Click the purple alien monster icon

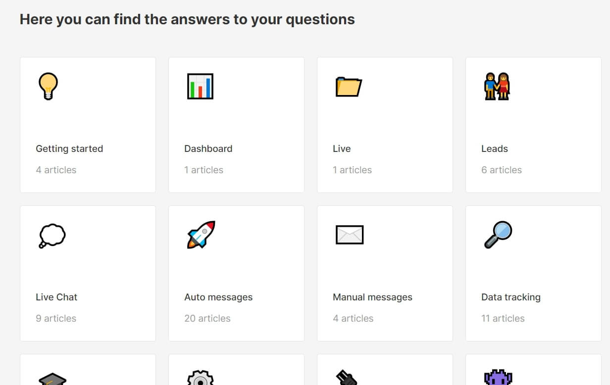click(498, 378)
